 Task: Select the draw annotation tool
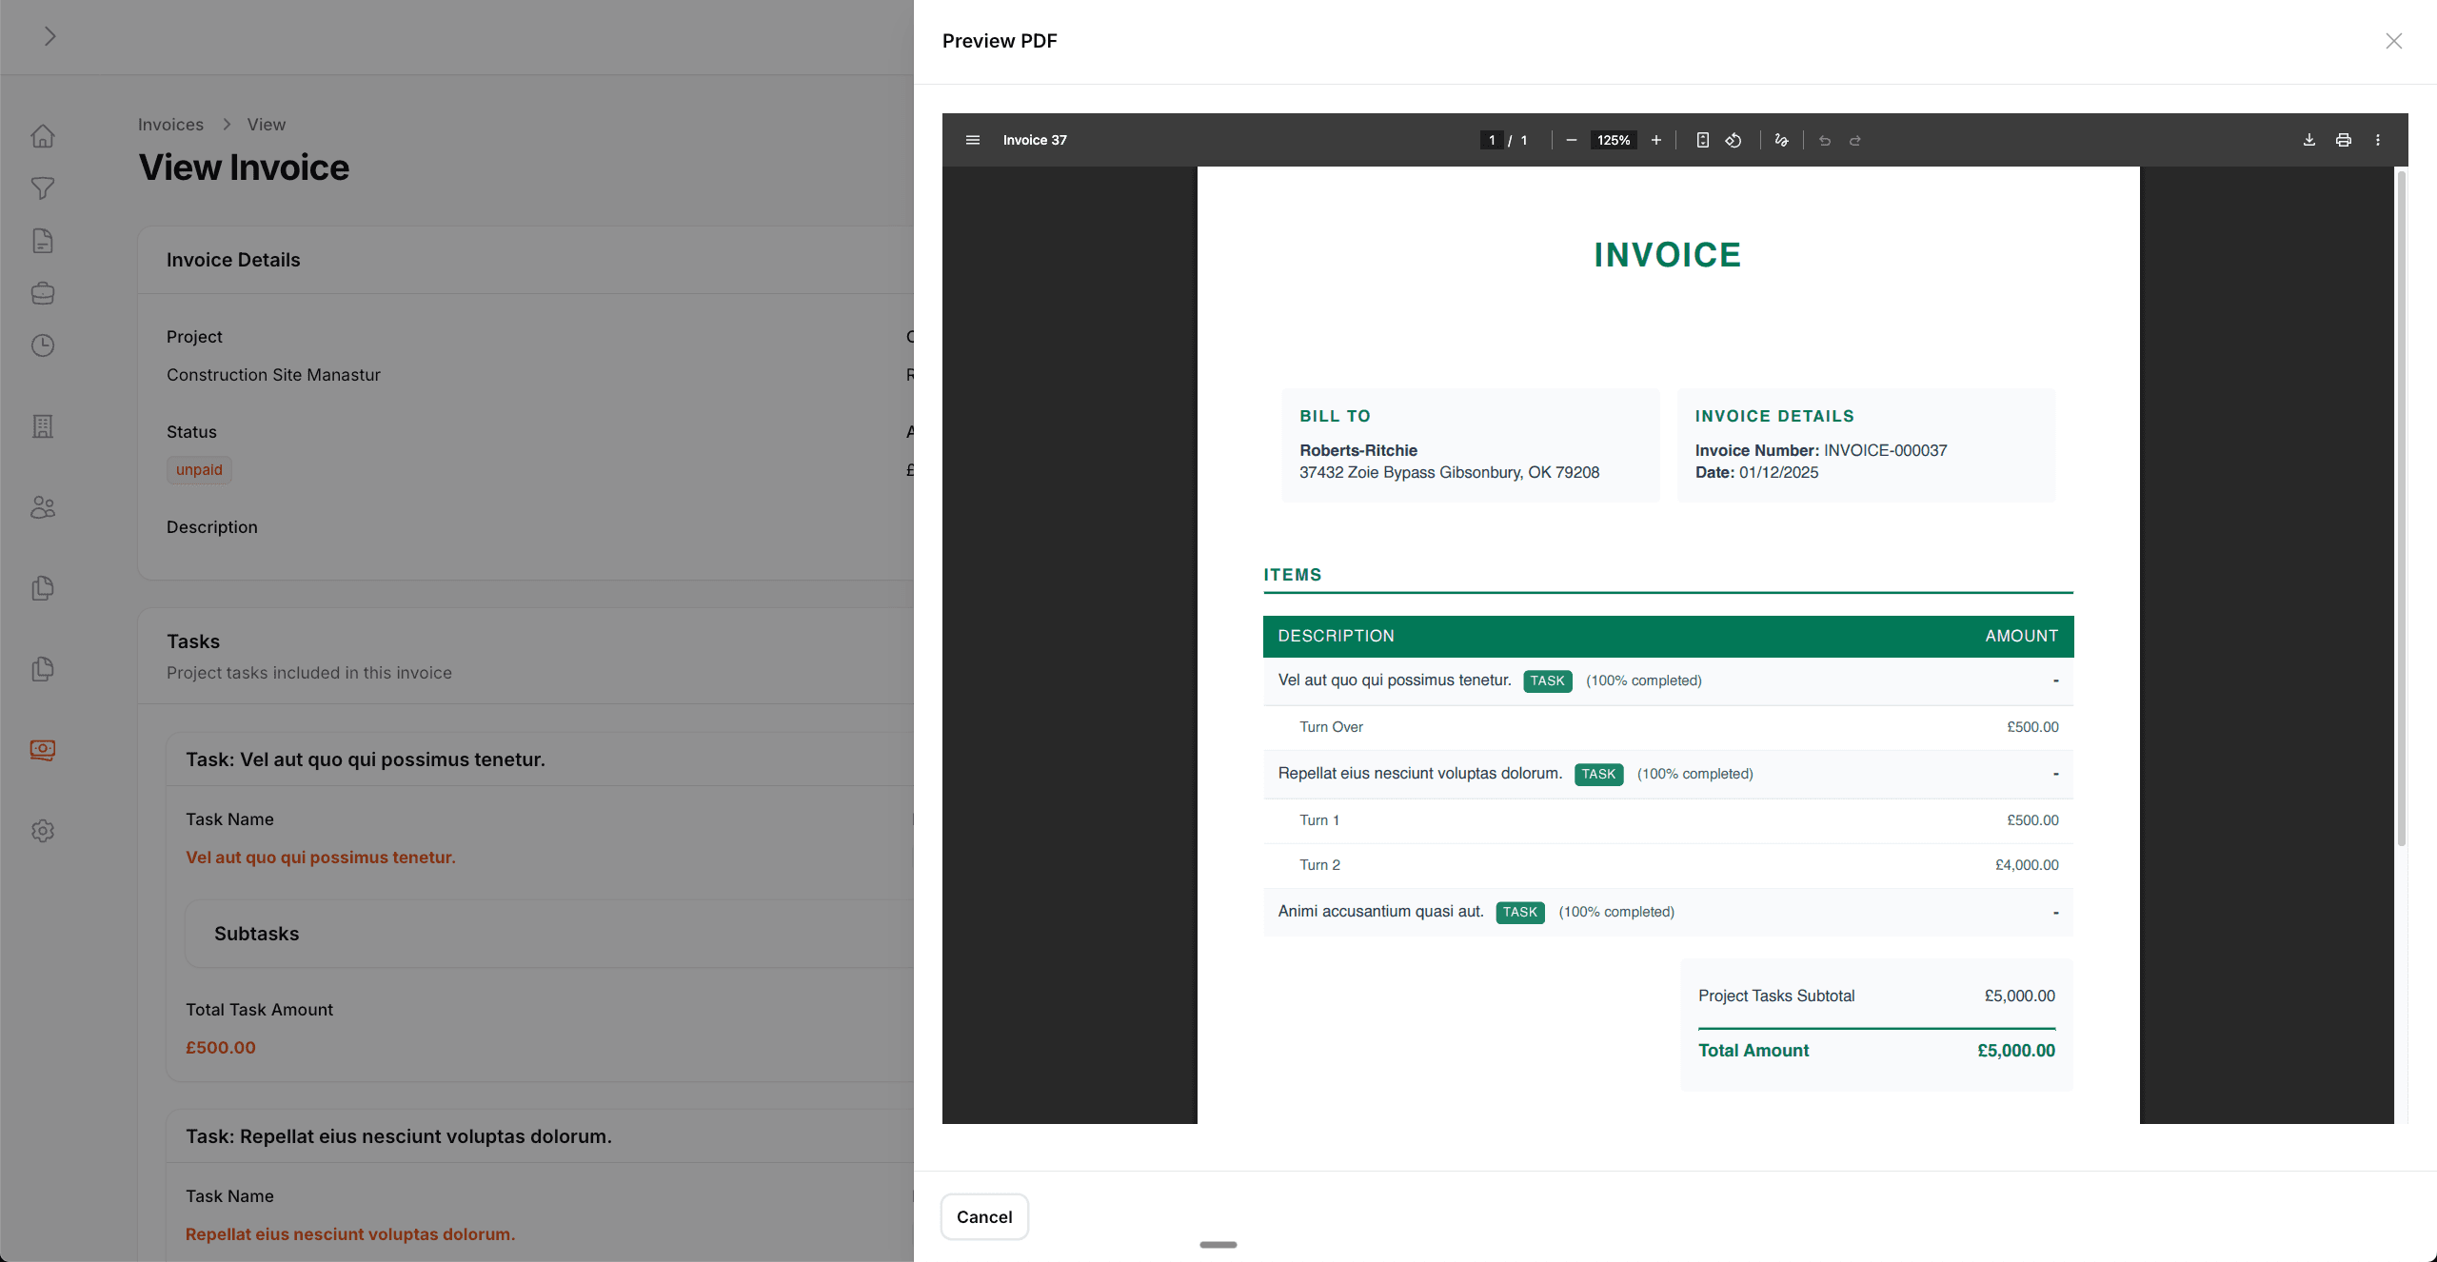tap(1781, 140)
